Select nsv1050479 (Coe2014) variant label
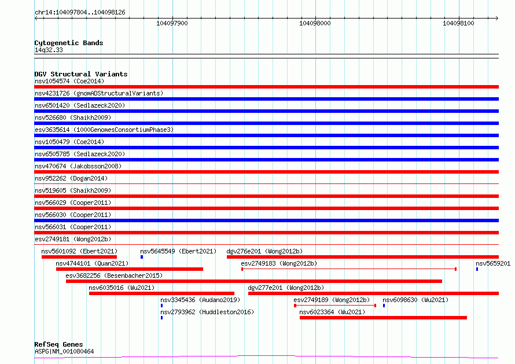Screen dimensions: 515x364 click(69, 142)
